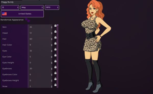Lock the Eyes Height value
This screenshot has width=153, height=94.
[55, 61]
